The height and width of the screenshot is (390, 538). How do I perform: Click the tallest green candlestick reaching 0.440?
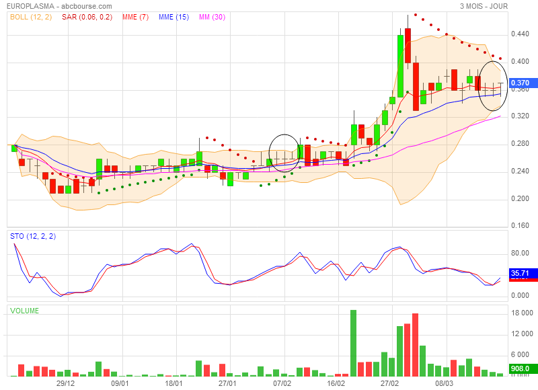[400, 66]
